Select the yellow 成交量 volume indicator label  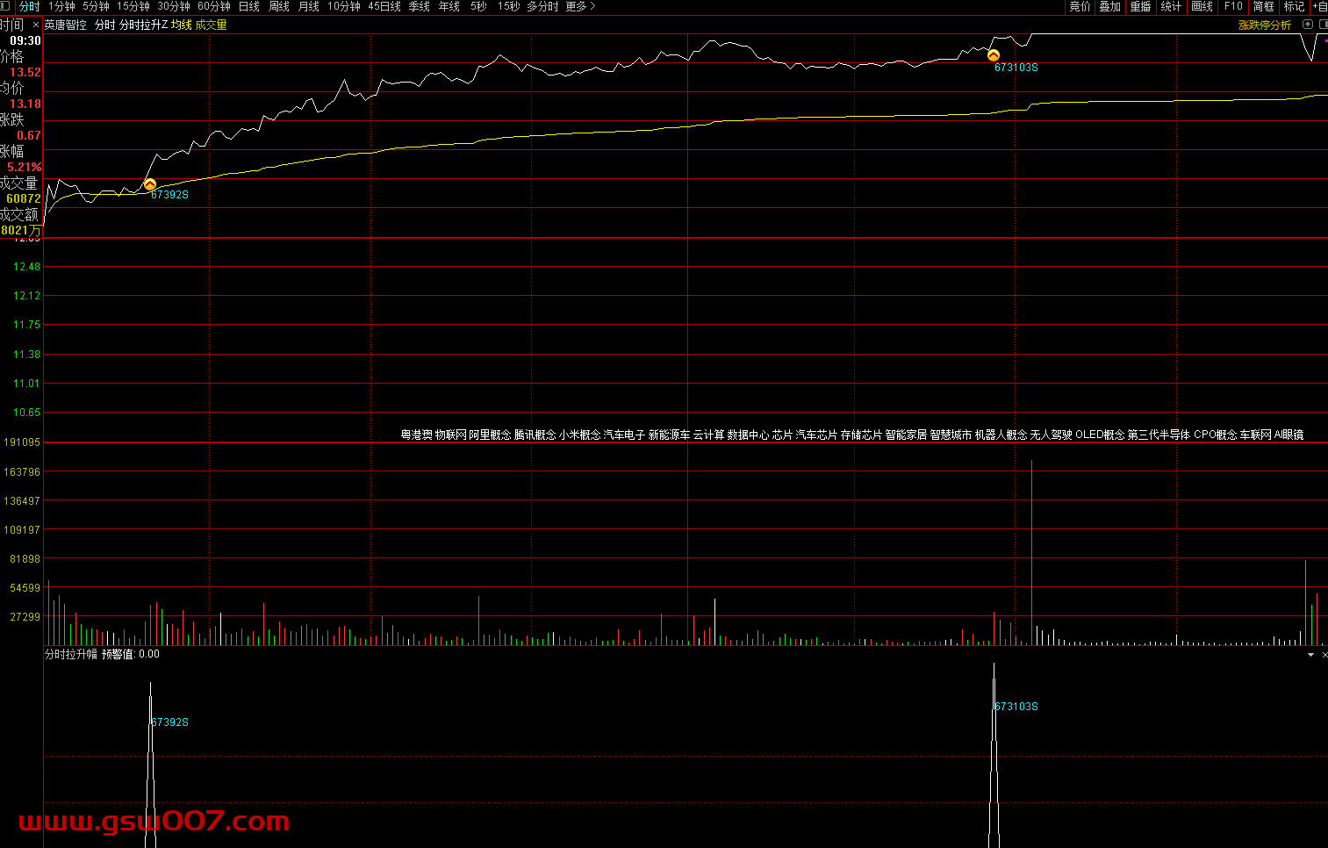pyautogui.click(x=211, y=25)
